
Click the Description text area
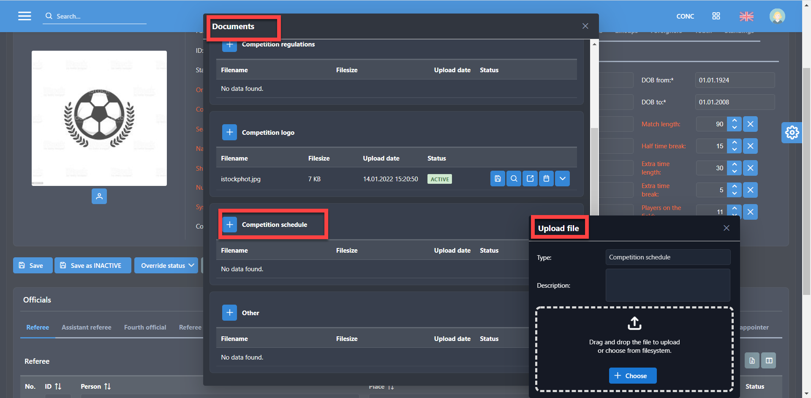(667, 285)
